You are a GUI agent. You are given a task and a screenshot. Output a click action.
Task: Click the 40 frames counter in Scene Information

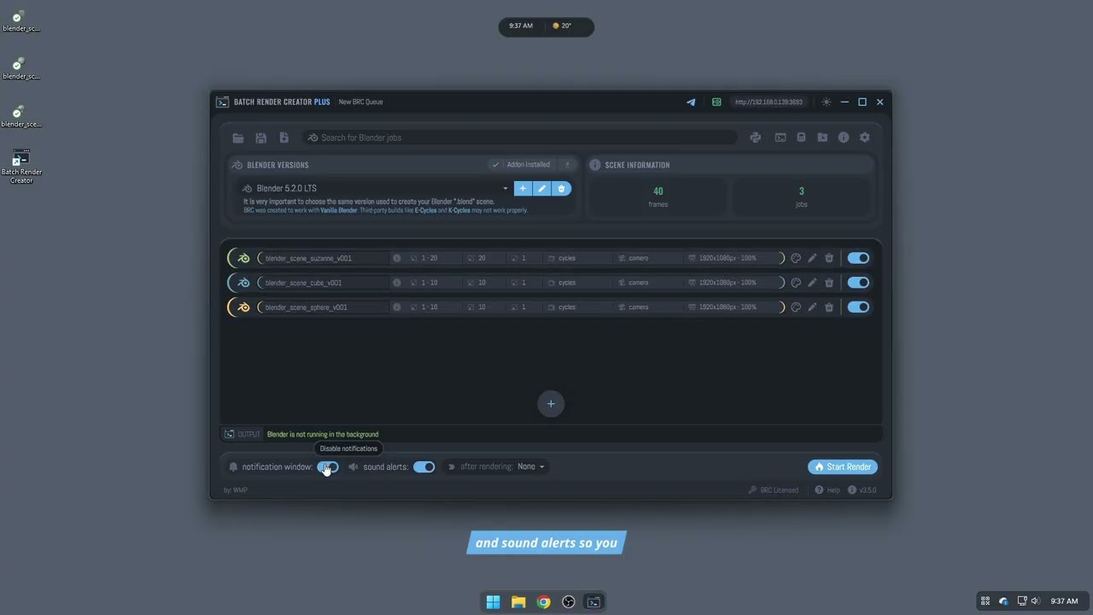pyautogui.click(x=658, y=196)
